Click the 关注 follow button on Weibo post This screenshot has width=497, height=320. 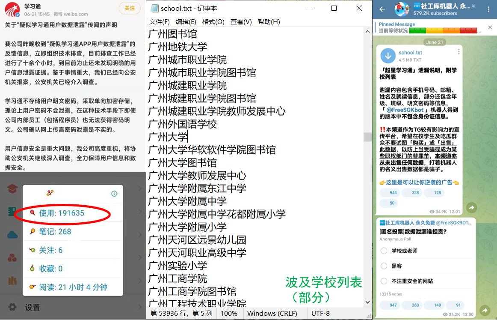(129, 8)
